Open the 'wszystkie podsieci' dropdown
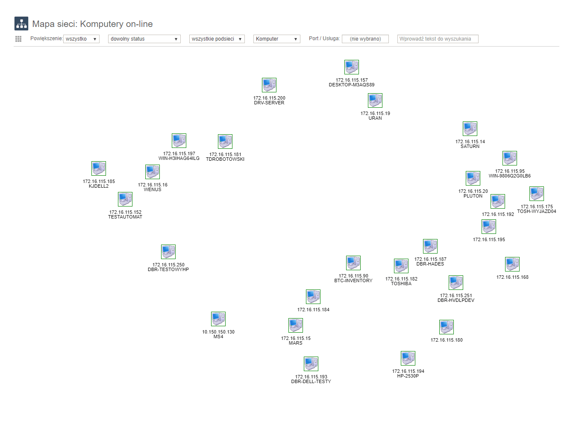 click(x=217, y=39)
